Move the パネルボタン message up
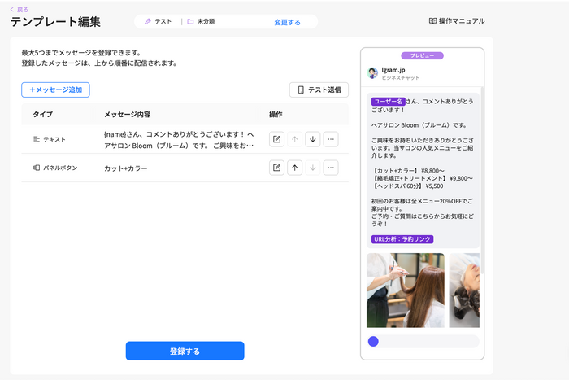This screenshot has height=380, width=569. tap(295, 168)
